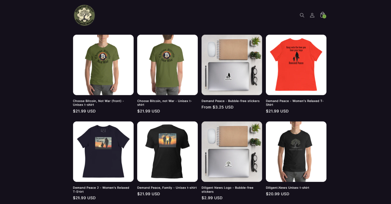The width and height of the screenshot is (391, 204).
Task: View the black Demand Peace Family shirt image
Action: (x=167, y=152)
